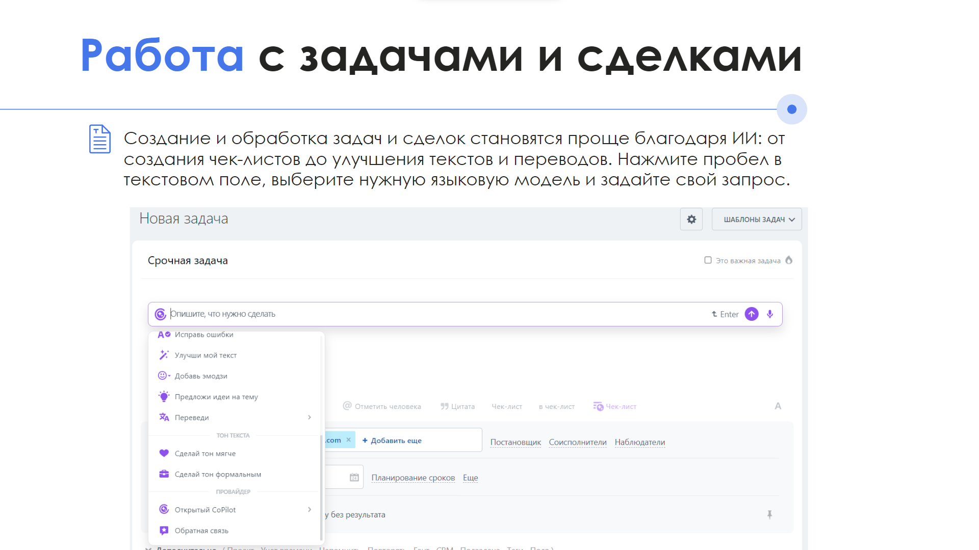Click the fire icon for important task

click(789, 260)
